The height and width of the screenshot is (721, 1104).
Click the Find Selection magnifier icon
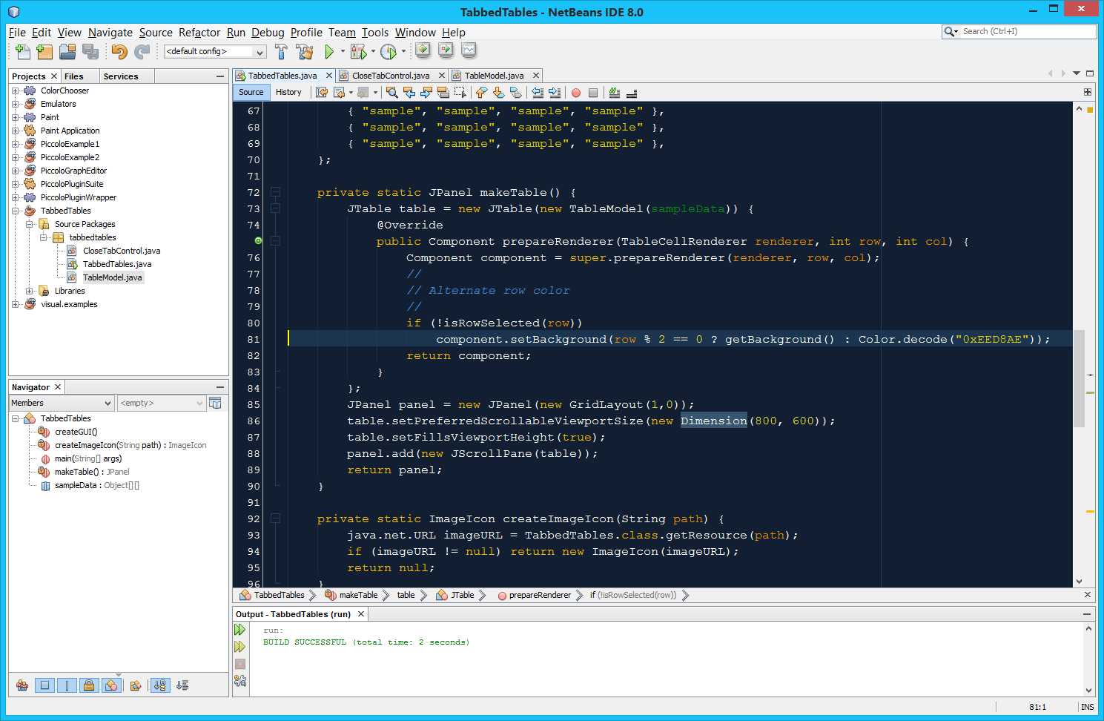tap(391, 92)
